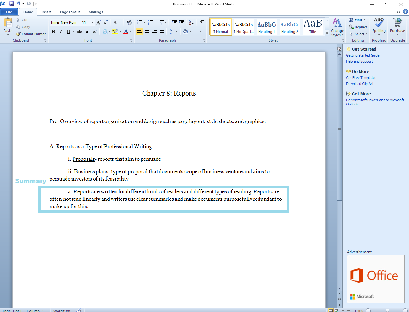The height and width of the screenshot is (312, 409).
Task: Toggle bold formatting
Action: [53, 32]
